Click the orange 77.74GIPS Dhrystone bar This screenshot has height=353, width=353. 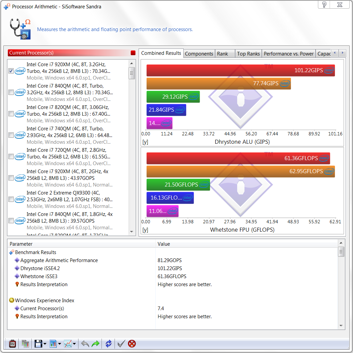click(x=219, y=84)
